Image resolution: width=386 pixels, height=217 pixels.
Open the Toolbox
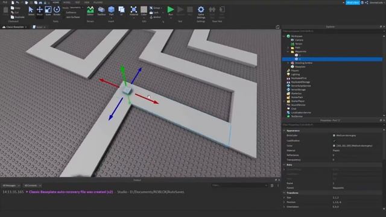(x=101, y=10)
